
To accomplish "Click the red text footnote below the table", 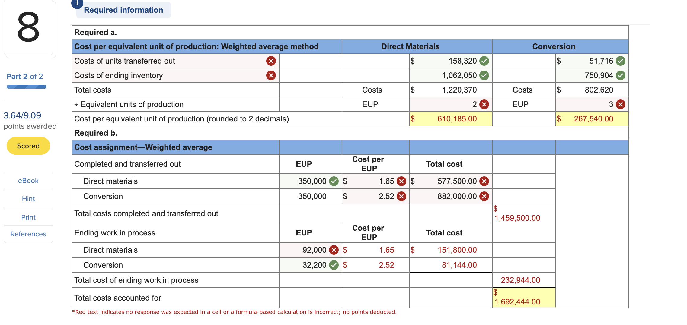I will coord(234,312).
